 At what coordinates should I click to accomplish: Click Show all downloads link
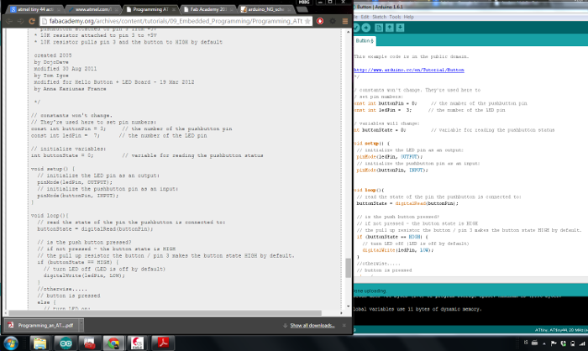click(312, 325)
